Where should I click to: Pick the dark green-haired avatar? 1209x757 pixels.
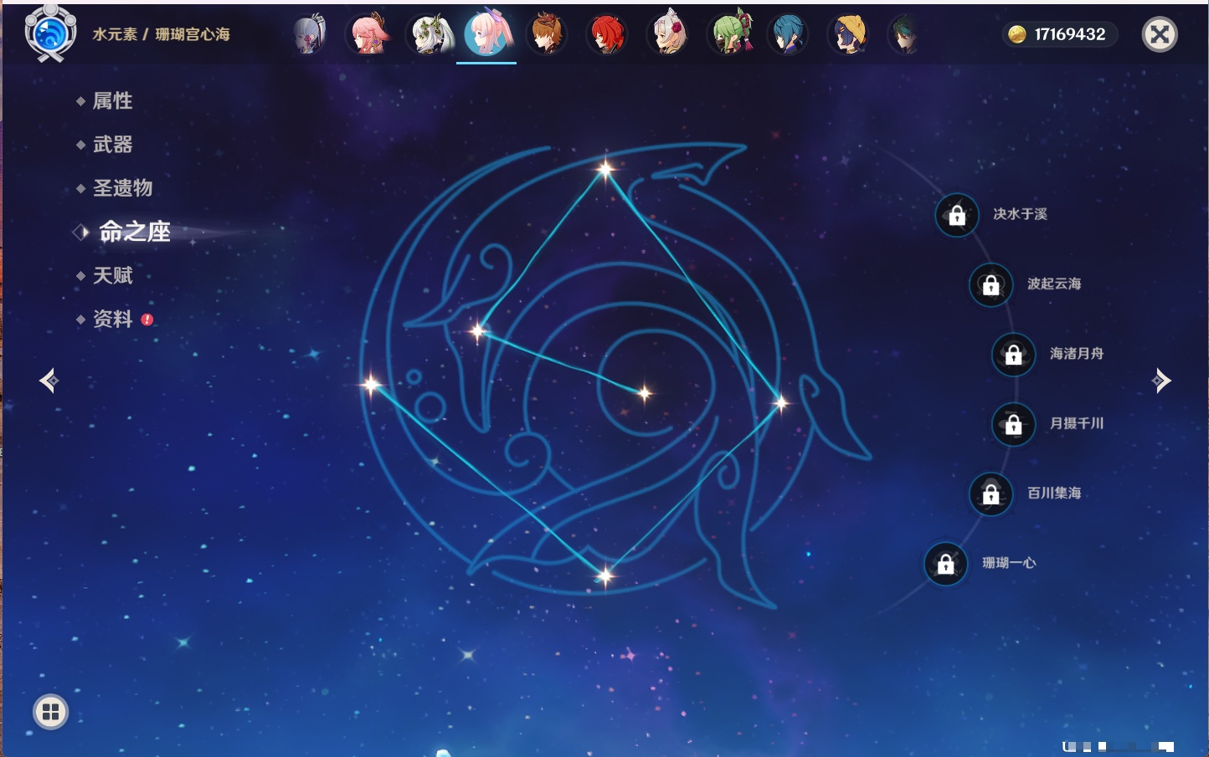click(903, 34)
